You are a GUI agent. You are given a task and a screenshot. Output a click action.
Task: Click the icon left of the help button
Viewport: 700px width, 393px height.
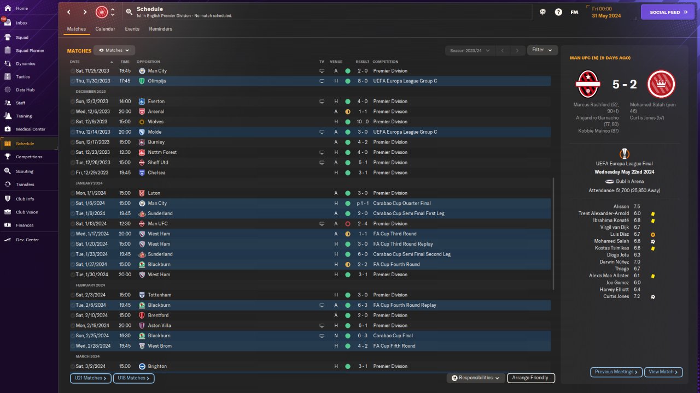(x=542, y=12)
